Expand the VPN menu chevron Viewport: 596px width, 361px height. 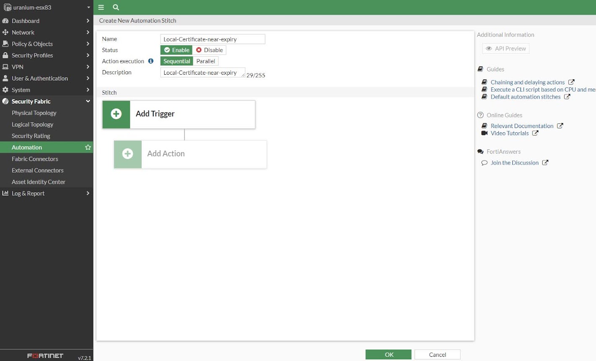[88, 67]
